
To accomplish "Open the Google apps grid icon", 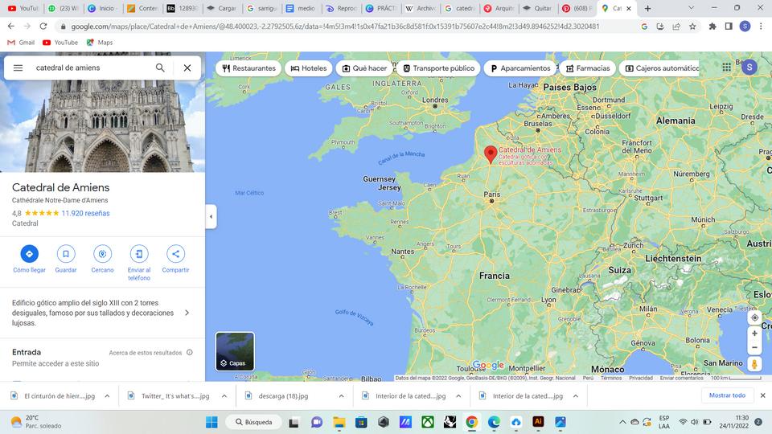I will point(727,68).
